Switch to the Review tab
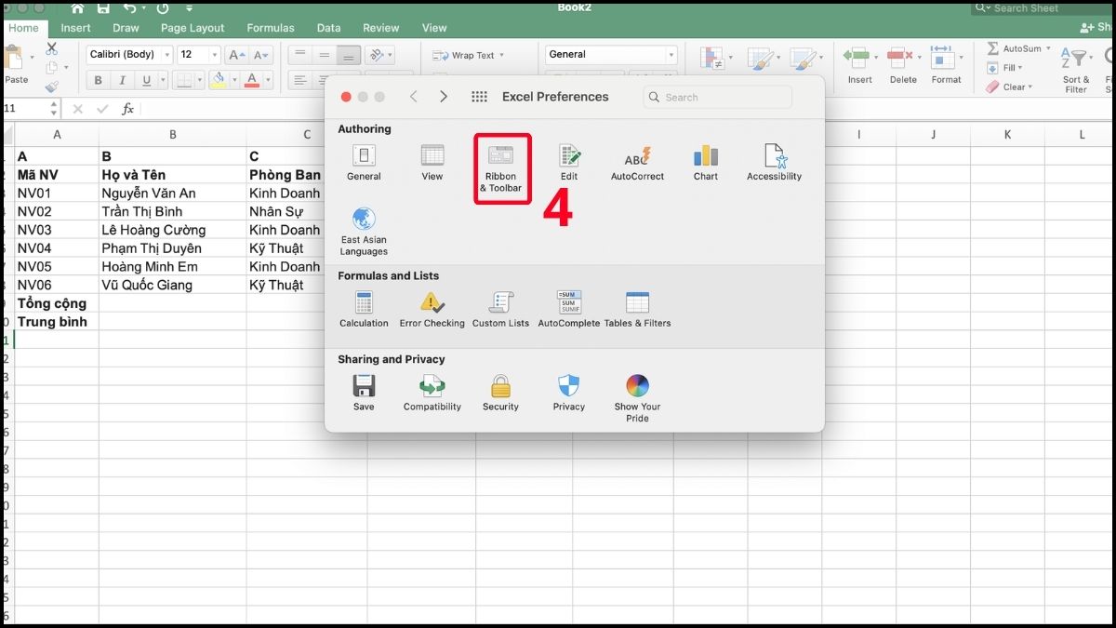The width and height of the screenshot is (1116, 628). 381,28
